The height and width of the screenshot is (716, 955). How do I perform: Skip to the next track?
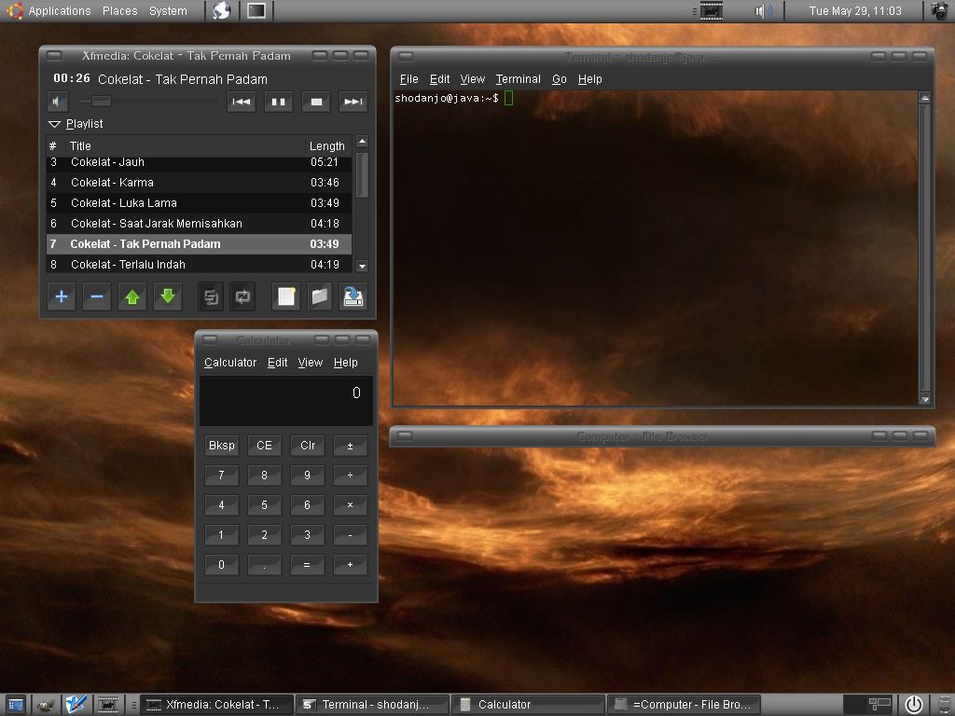[353, 102]
